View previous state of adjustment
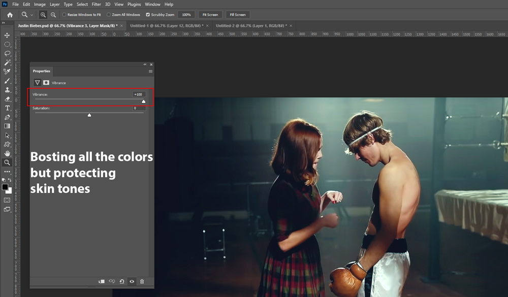508x297 pixels. [112, 281]
